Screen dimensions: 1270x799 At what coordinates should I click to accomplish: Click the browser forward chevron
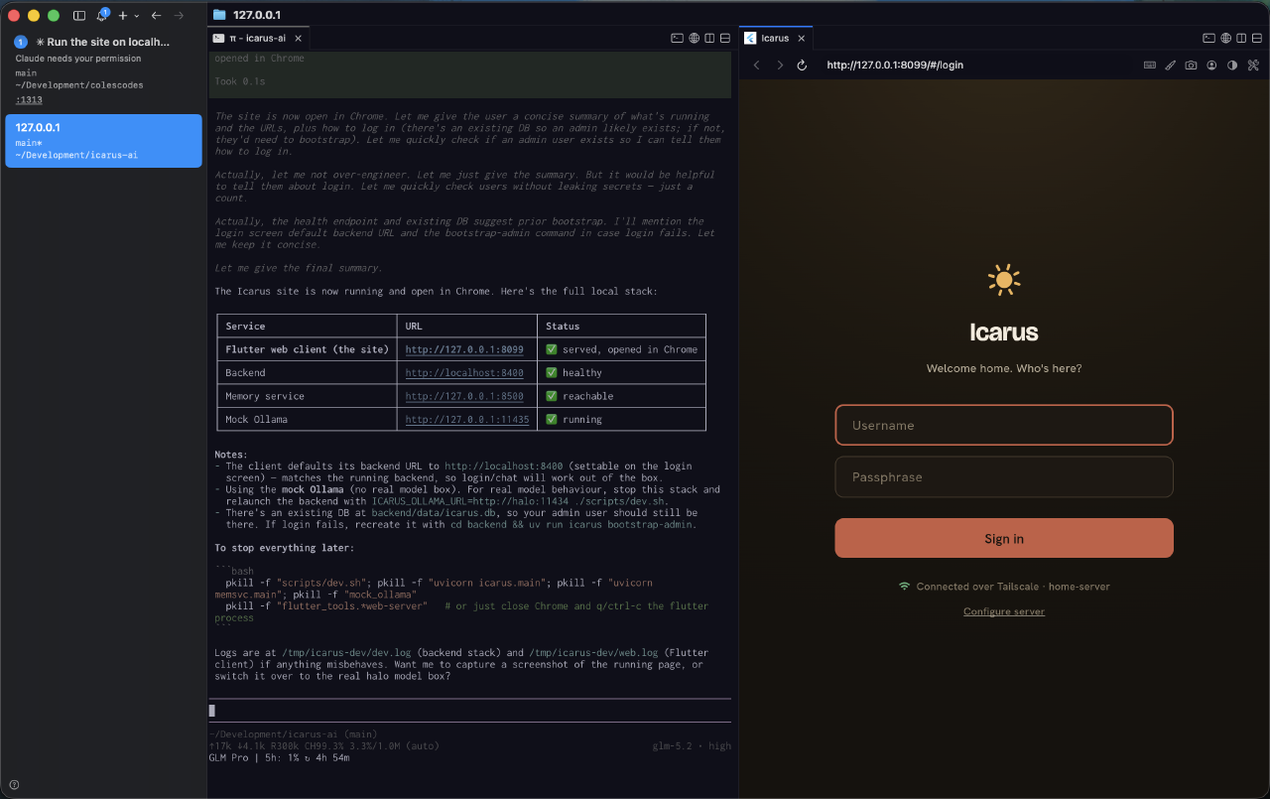[780, 65]
